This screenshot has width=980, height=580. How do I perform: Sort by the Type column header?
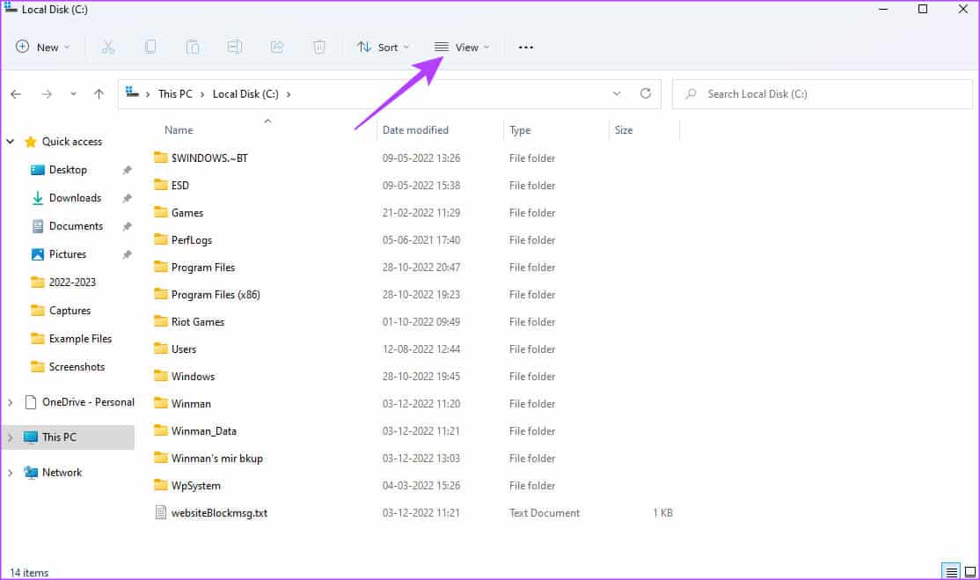[519, 130]
